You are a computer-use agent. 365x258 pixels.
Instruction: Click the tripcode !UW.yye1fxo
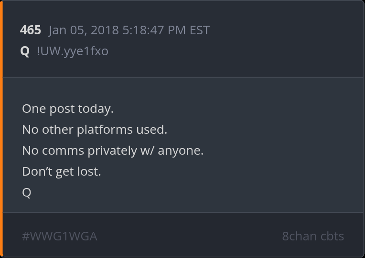(x=73, y=51)
